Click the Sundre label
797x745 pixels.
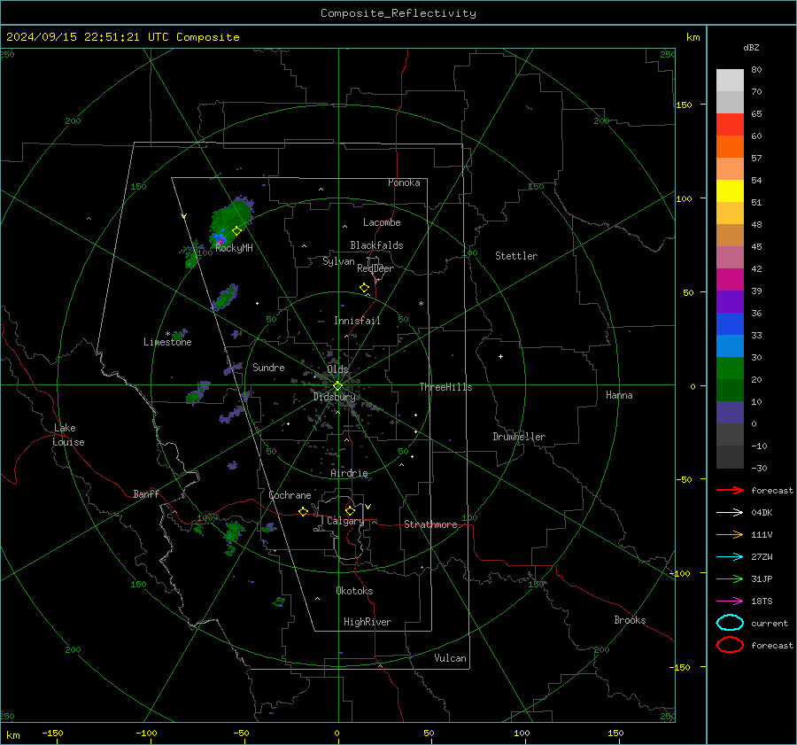268,367
